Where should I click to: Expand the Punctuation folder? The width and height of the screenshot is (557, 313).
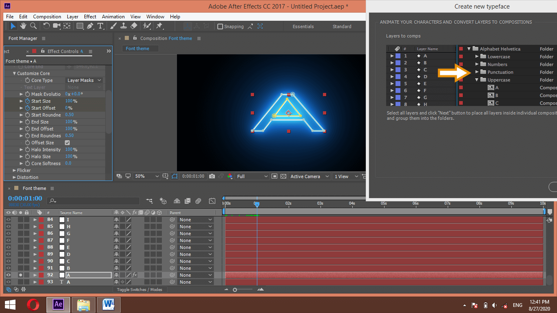pos(477,72)
